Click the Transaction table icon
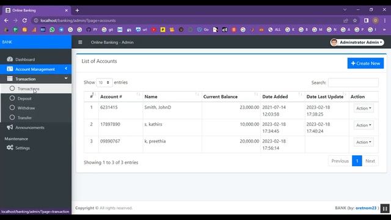The height and width of the screenshot is (220, 391). [x=10, y=79]
